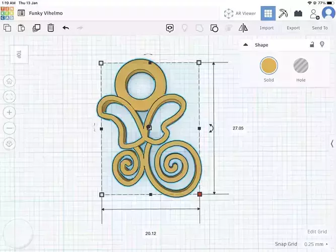Click the 27.05 length dimension value
The width and height of the screenshot is (336, 252).
238,128
